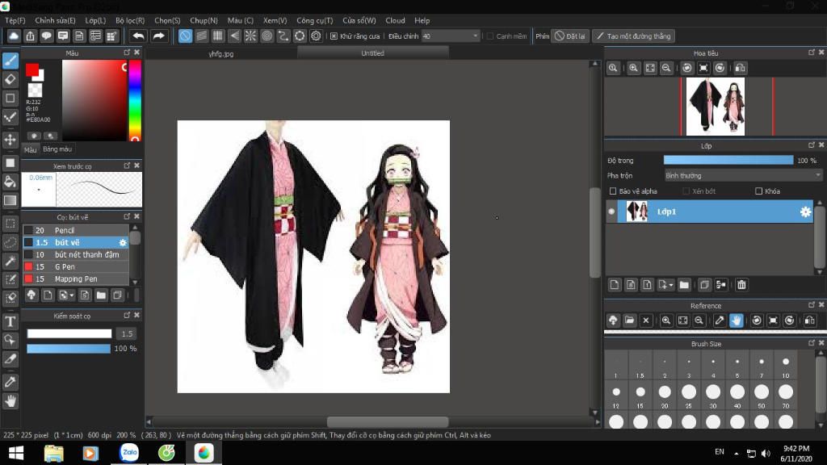Screen dimensions: 827x465
Task: Open Pha trộn blend mode dropdown
Action: tap(743, 175)
